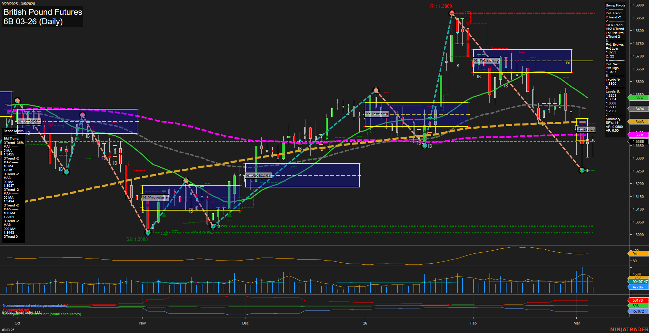
Task: Click the red R1: 1.3869 swing marker
Action: (441, 6)
